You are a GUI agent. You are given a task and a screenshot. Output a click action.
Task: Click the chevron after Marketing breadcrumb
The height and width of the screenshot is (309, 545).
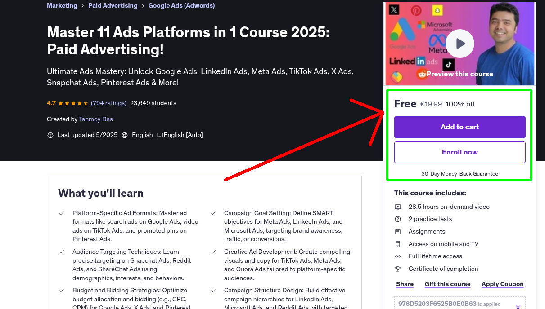click(83, 6)
